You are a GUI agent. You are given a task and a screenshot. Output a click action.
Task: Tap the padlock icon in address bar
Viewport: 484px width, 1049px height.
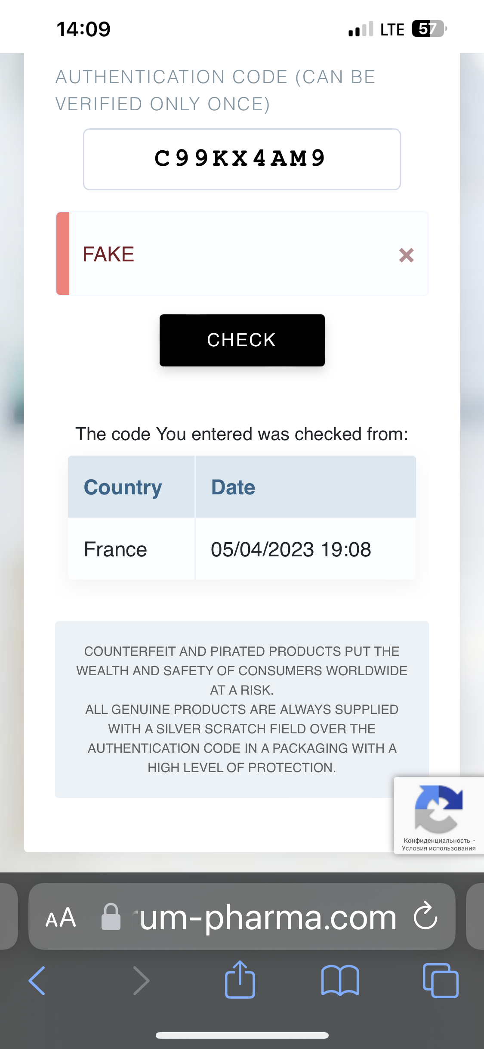click(x=111, y=917)
